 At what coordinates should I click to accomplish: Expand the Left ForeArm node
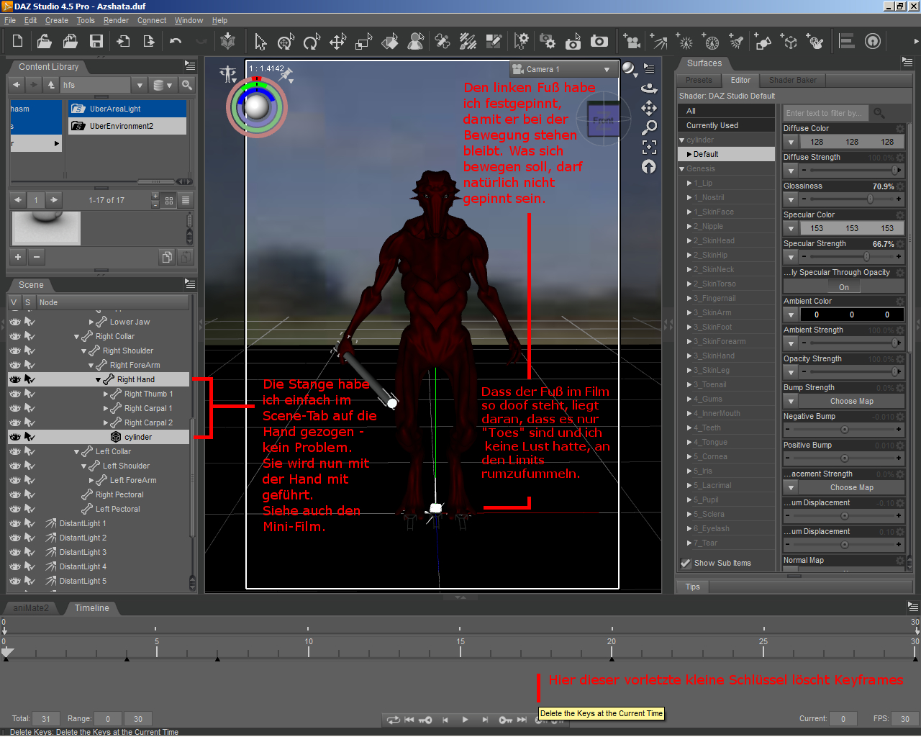tap(91, 481)
